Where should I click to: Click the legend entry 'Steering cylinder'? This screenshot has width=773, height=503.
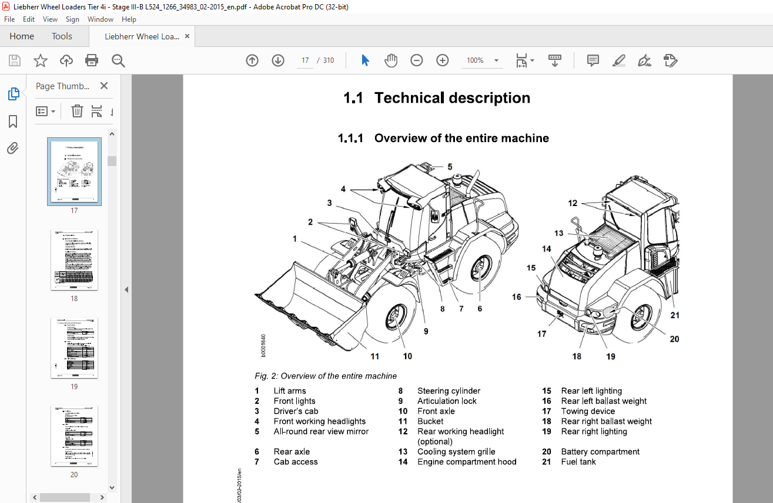click(x=449, y=391)
